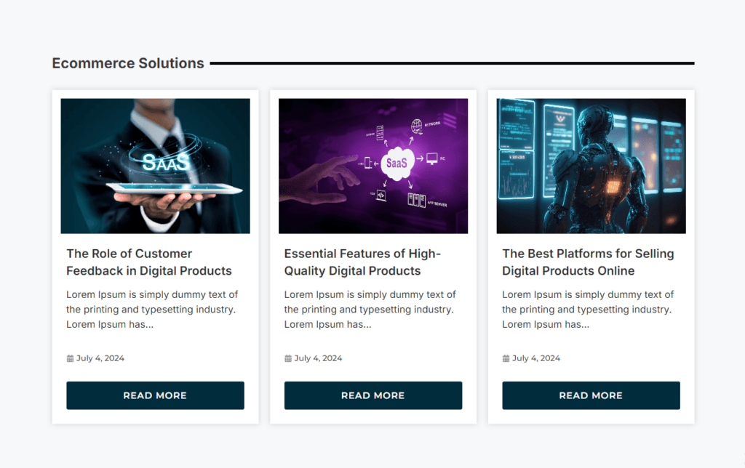This screenshot has width=745, height=468.
Task: Open the purple SaaS cloud diagram image
Action: point(372,166)
